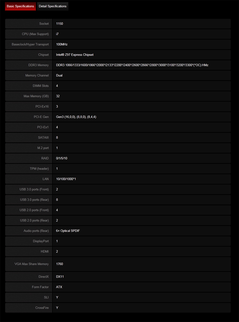
Task: Click the SATAIII row label
Action: [x=43, y=138]
